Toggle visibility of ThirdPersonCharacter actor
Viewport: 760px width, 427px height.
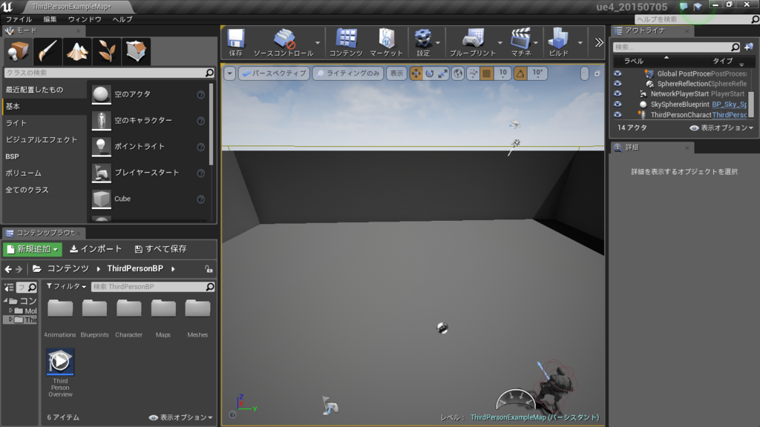[617, 115]
